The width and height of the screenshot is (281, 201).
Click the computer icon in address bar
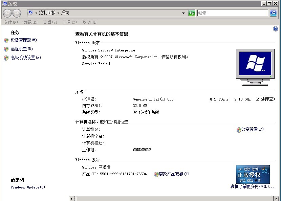30,13
